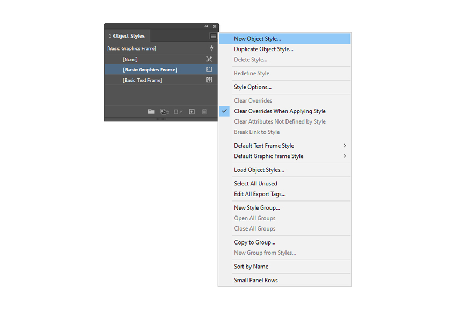This screenshot has height=309, width=457.
Task: Click the Quick Apply lightning bolt icon
Action: point(212,48)
